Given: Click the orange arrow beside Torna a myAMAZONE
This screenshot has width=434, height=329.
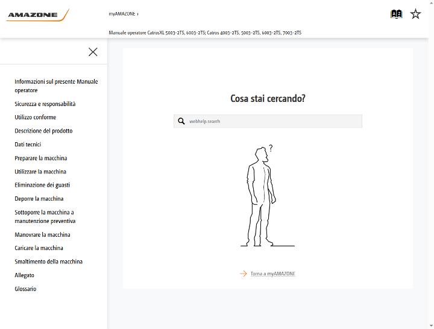Looking at the screenshot, I should tap(244, 274).
